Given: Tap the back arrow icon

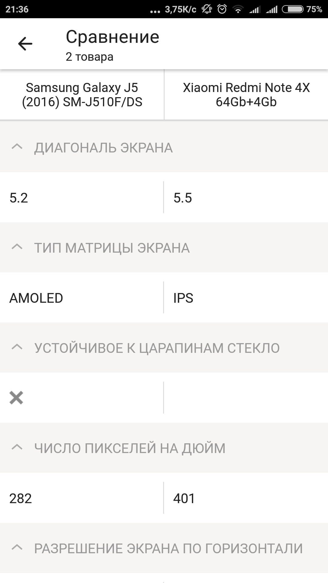Looking at the screenshot, I should 25,44.
